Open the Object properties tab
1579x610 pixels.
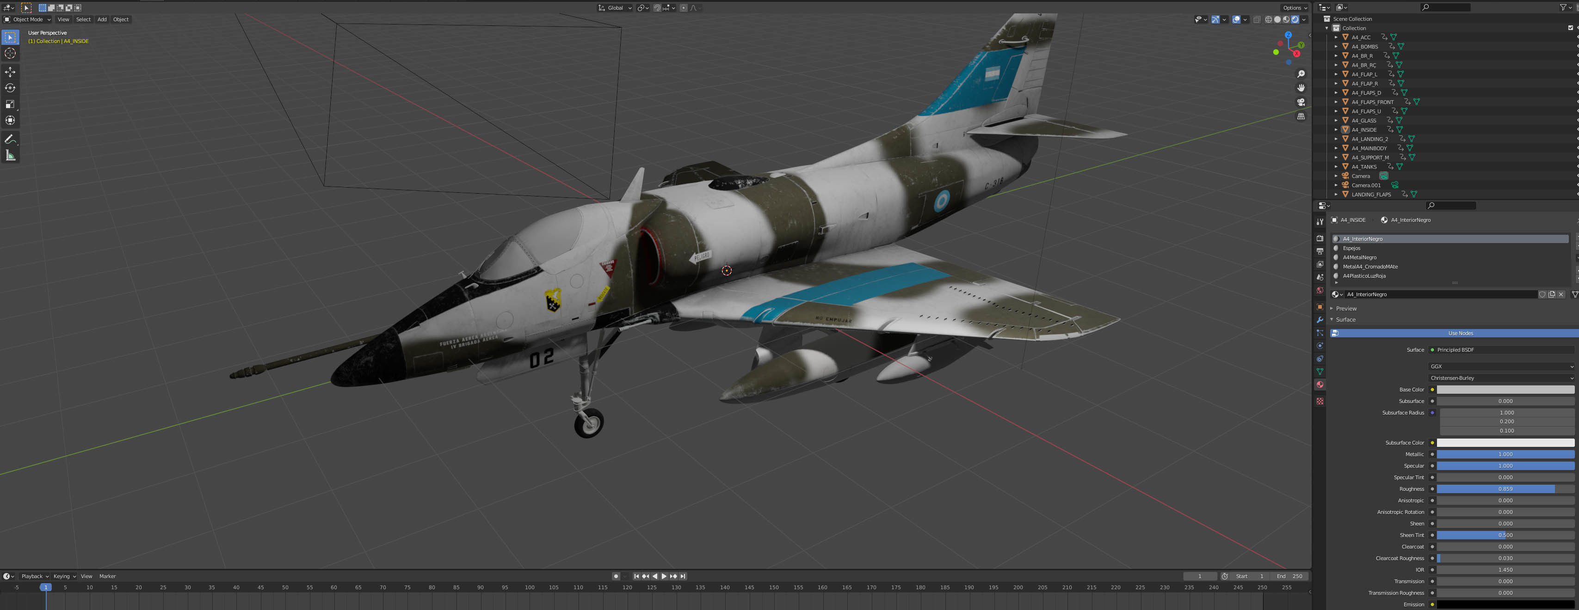coord(1320,307)
